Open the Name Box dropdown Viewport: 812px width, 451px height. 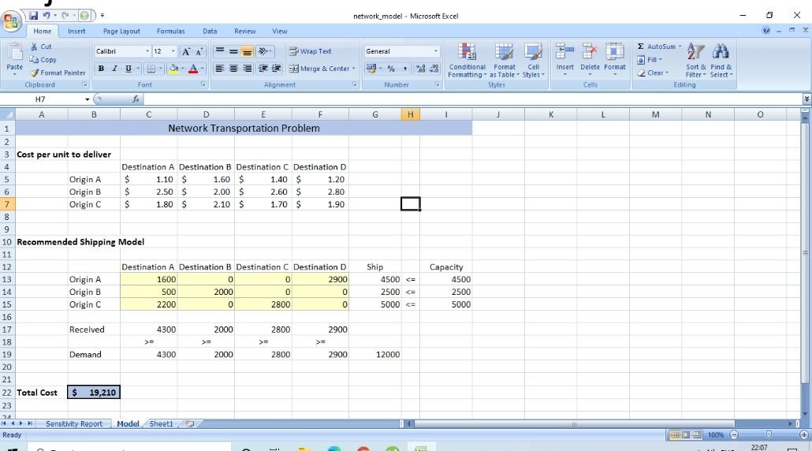pyautogui.click(x=87, y=99)
